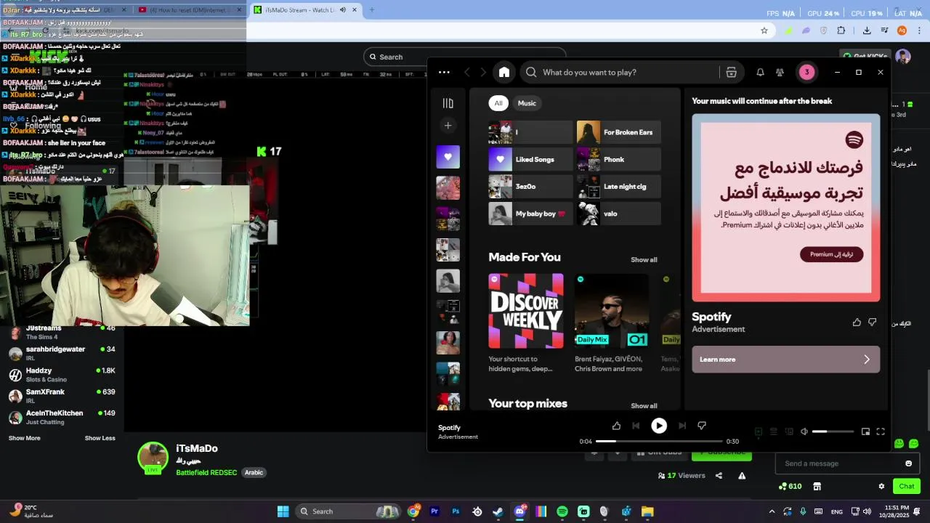Skip to previous track

636,426
